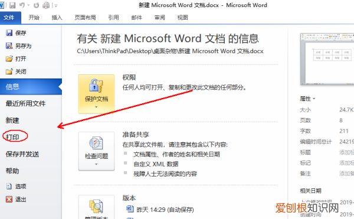Click the document preview thumbnail

coord(327,59)
